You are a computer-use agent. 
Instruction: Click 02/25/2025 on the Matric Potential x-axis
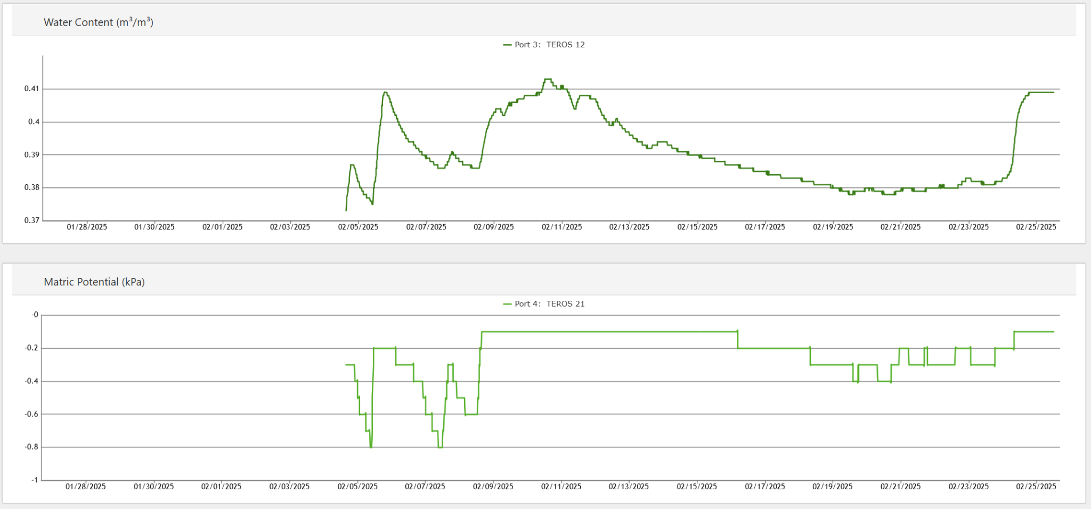point(1036,487)
